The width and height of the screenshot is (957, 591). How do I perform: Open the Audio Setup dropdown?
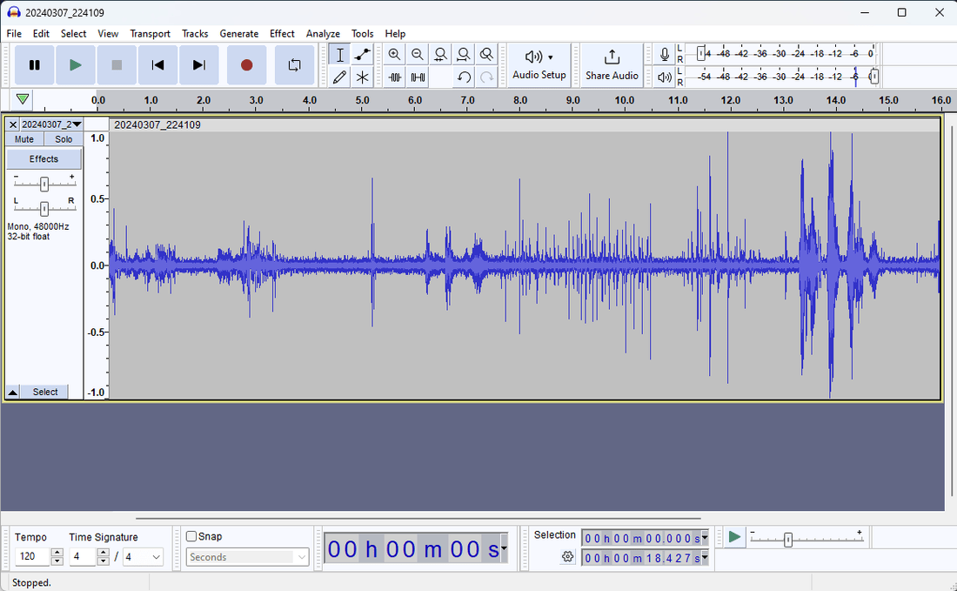pos(539,65)
